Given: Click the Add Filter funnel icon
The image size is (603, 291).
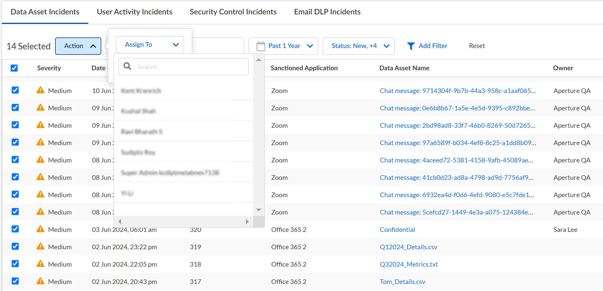Looking at the screenshot, I should (411, 46).
